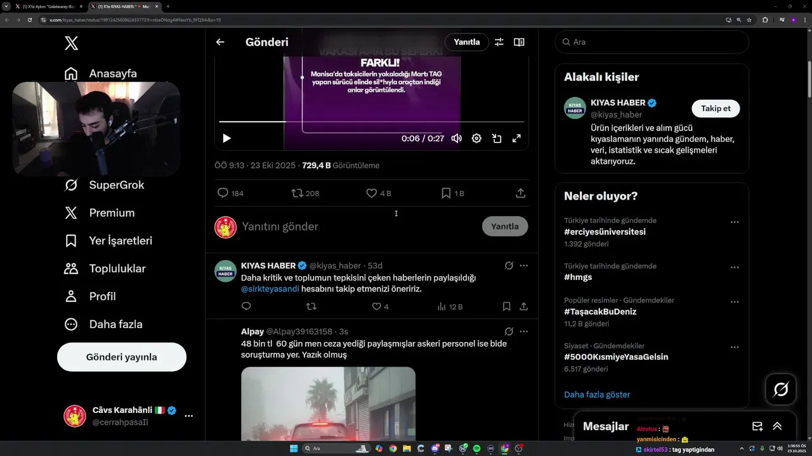812x456 pixels.
Task: Reply to the KIYAS HABER comment
Action: click(246, 307)
